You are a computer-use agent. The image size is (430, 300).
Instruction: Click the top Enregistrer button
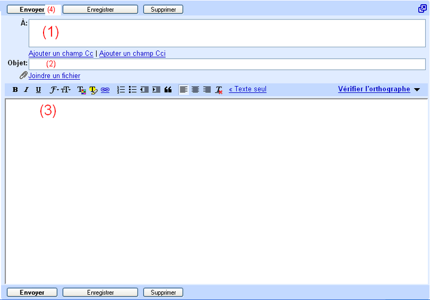click(101, 9)
